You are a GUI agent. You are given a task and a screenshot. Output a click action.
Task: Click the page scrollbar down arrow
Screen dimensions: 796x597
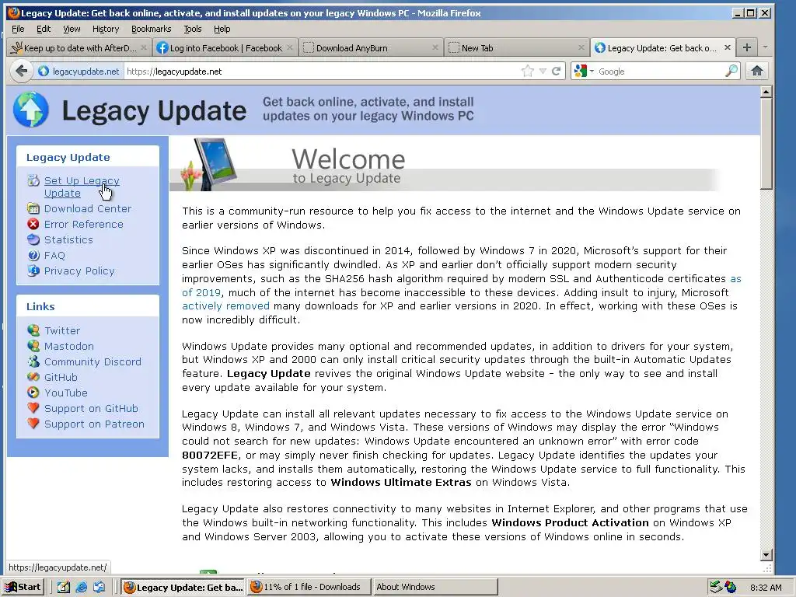766,554
